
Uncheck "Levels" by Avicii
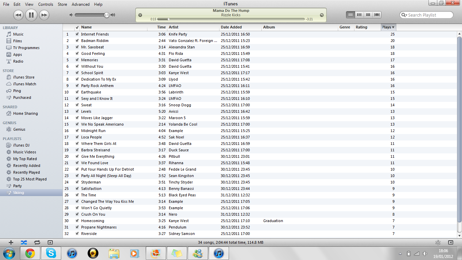point(77,111)
